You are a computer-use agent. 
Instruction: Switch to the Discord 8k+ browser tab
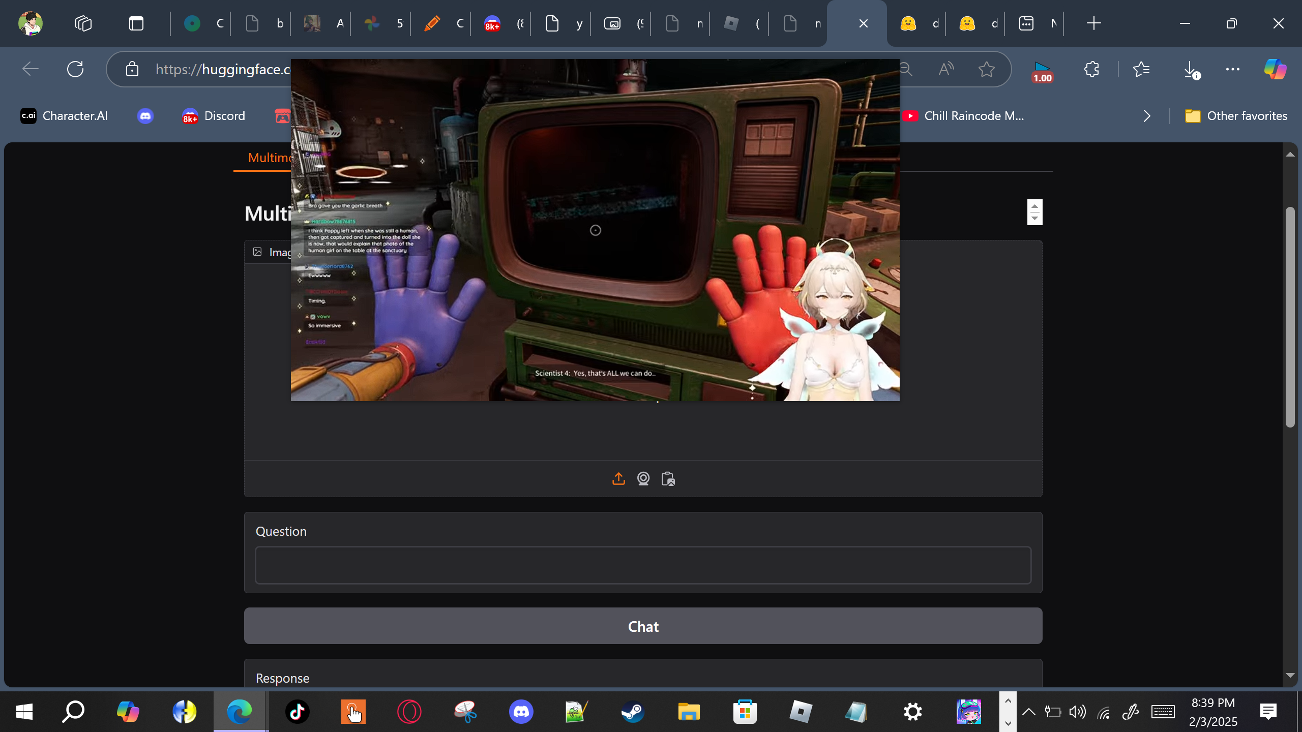click(500, 23)
